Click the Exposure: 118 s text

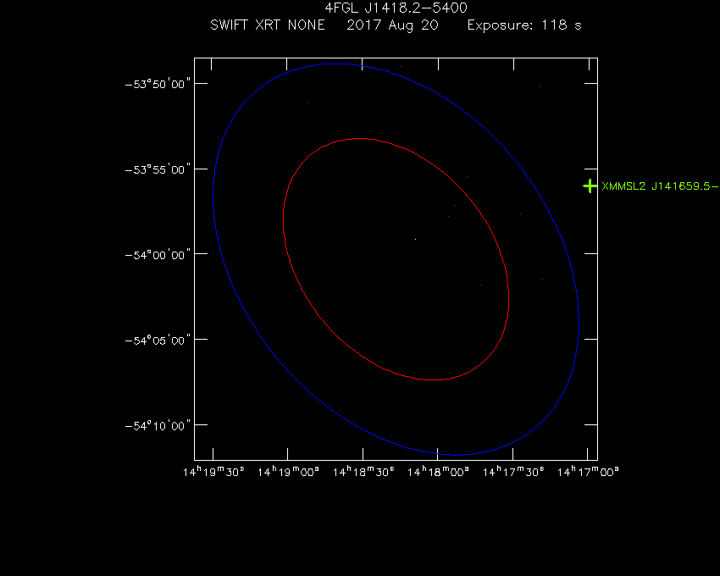[x=524, y=25]
